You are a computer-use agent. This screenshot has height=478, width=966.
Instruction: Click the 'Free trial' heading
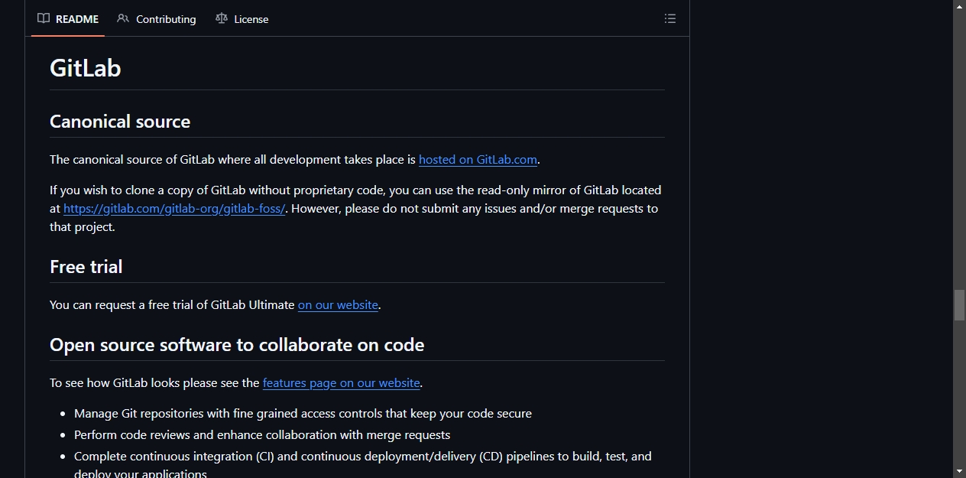(x=86, y=267)
